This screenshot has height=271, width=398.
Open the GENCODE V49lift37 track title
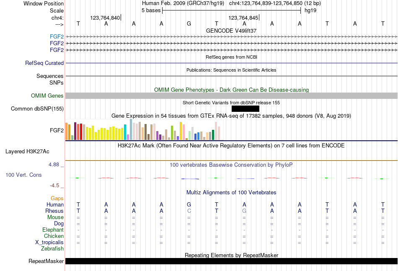point(231,31)
